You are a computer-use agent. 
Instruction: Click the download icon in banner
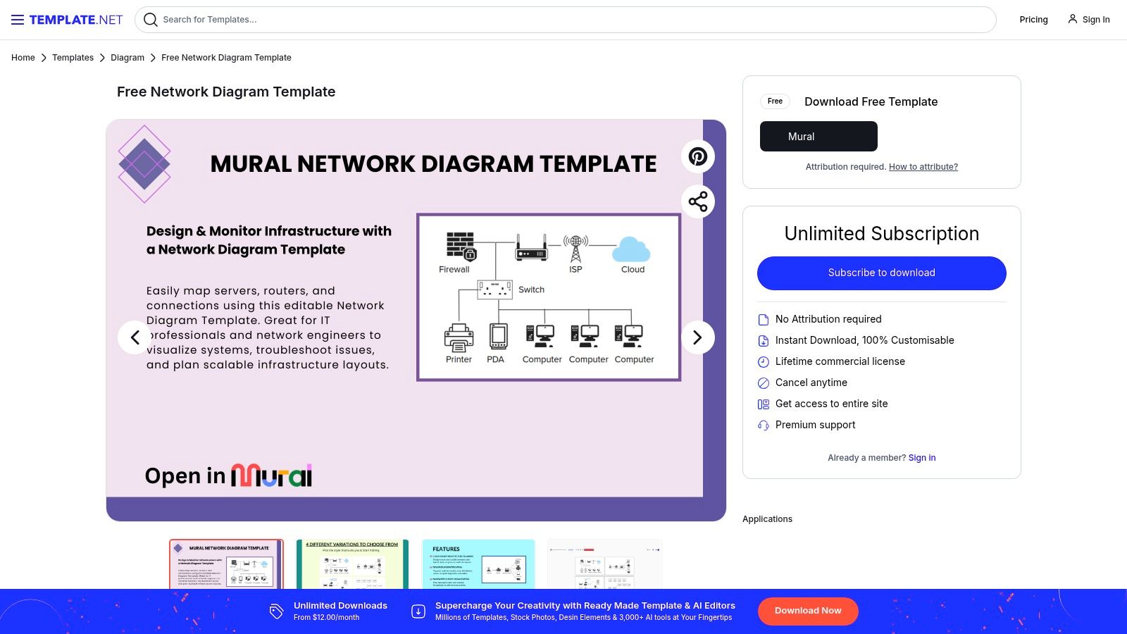coord(418,611)
